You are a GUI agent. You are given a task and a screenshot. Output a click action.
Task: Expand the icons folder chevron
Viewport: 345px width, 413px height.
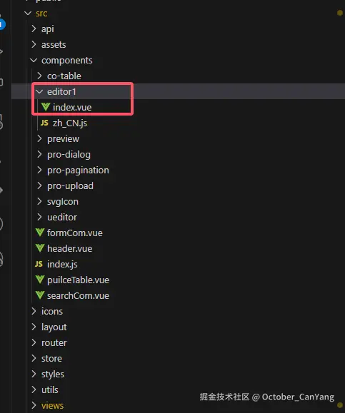tap(34, 311)
